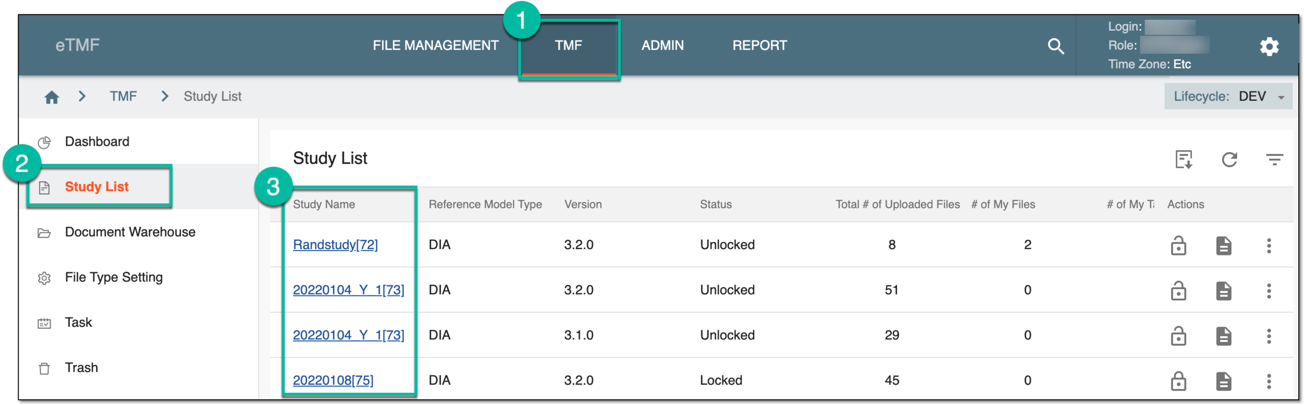Click the Dashboard pie chart icon

coord(44,142)
